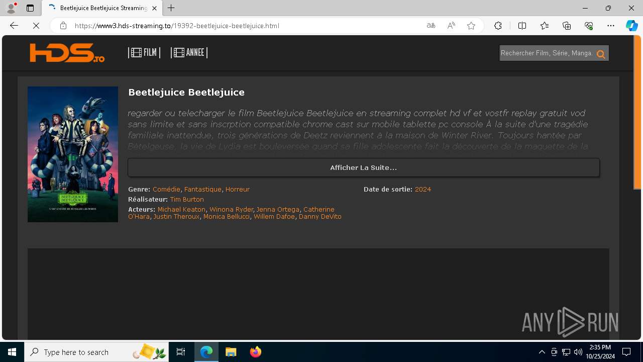Open Browser essentials heart icon

tap(589, 26)
